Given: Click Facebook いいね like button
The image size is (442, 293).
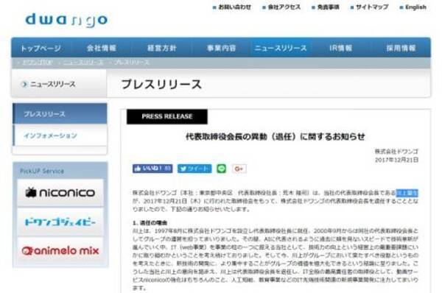Looking at the screenshot, I should (152, 169).
